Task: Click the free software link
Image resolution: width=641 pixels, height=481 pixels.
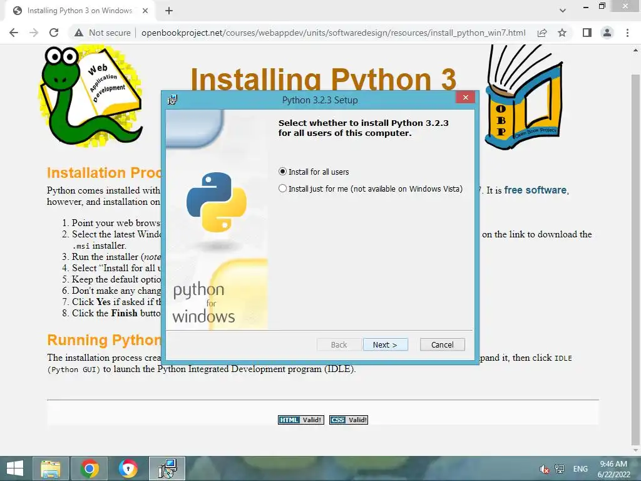Action: click(535, 190)
